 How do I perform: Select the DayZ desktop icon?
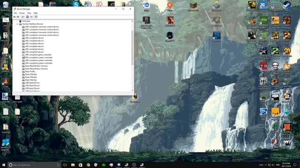pyautogui.click(x=287, y=143)
